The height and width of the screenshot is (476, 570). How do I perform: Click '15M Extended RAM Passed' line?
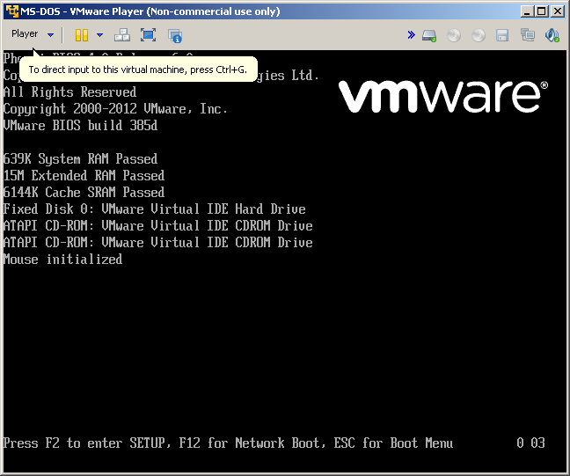pos(84,176)
